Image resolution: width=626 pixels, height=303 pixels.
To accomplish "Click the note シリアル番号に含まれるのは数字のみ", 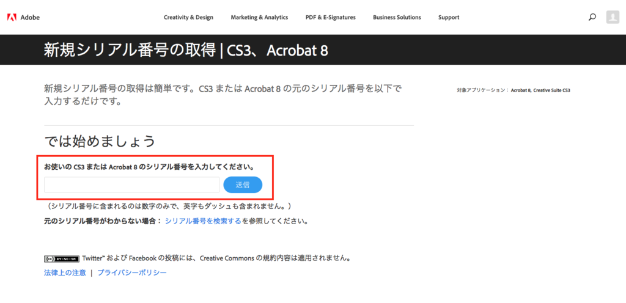I will click(x=170, y=206).
